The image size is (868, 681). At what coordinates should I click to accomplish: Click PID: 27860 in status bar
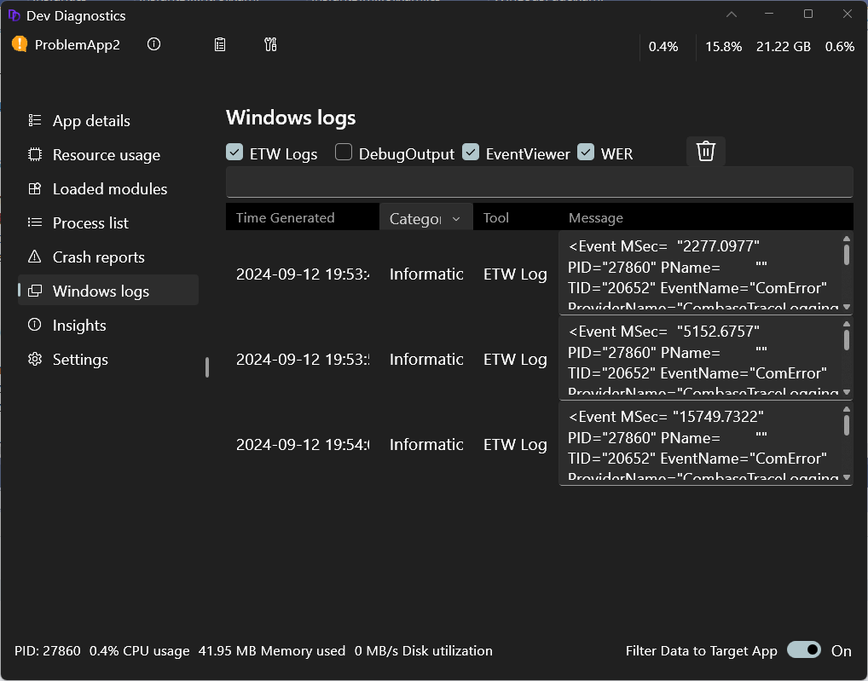click(48, 650)
